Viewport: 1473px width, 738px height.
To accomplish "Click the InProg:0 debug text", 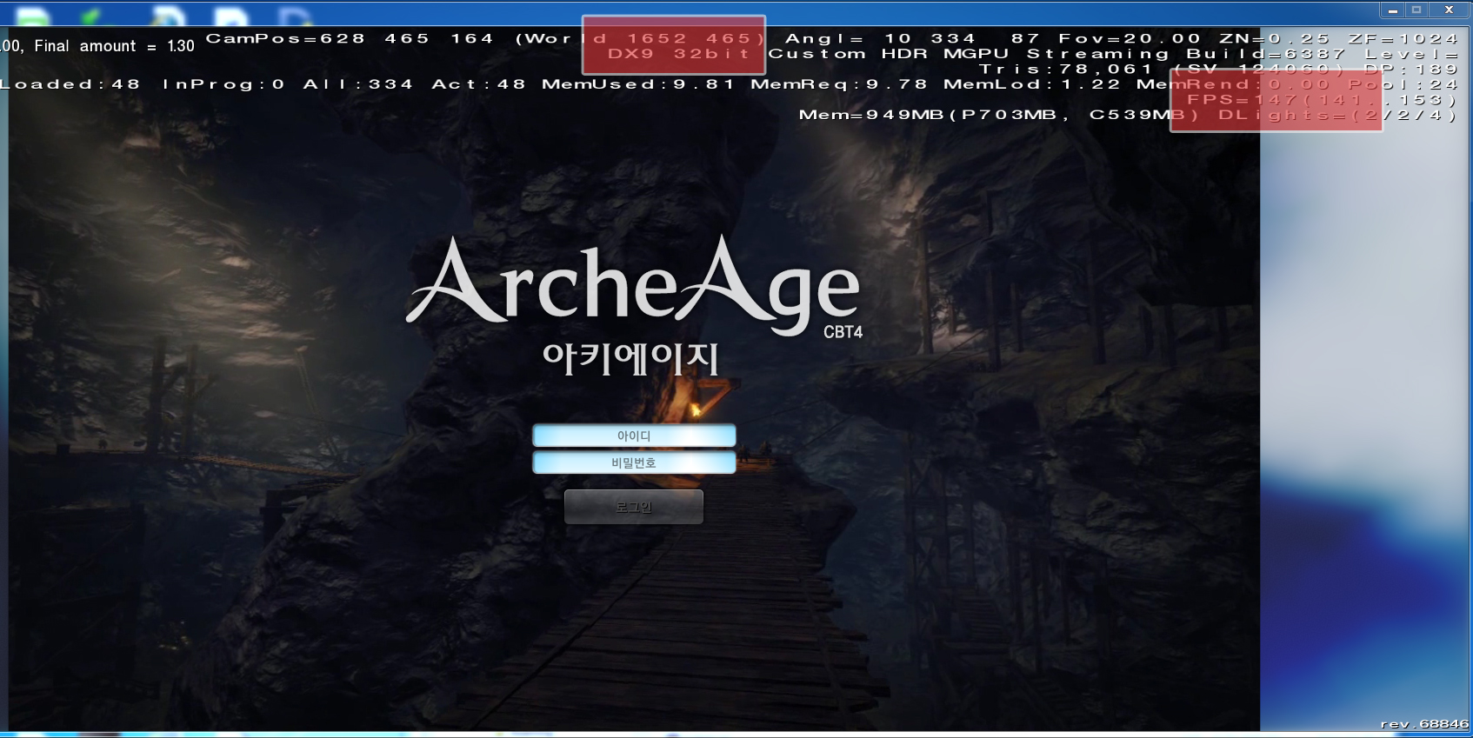I will pyautogui.click(x=223, y=84).
